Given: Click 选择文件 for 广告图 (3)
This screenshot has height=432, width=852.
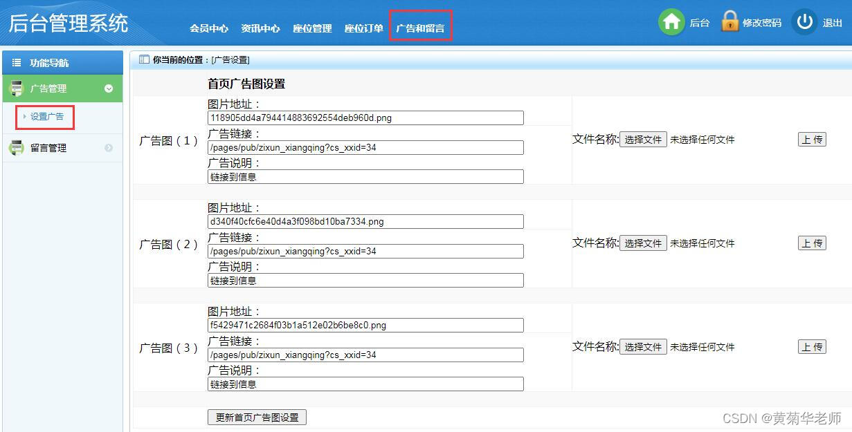Looking at the screenshot, I should point(643,347).
